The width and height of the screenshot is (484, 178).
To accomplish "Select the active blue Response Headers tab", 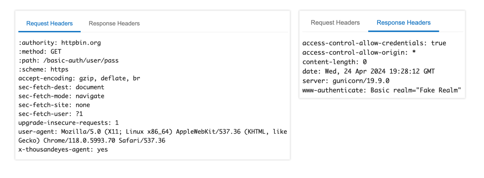I will coord(404,23).
